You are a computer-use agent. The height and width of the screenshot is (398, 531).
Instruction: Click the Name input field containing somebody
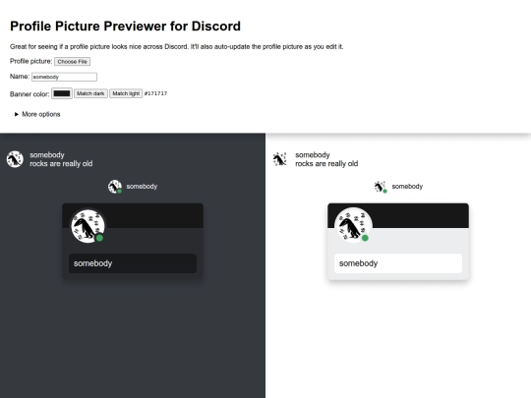[x=64, y=77]
